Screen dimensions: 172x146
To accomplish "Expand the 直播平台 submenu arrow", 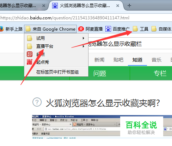I will [x=84, y=46].
